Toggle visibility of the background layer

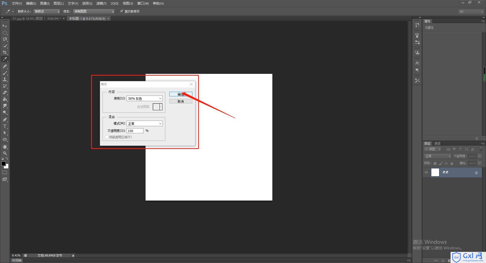pos(426,172)
